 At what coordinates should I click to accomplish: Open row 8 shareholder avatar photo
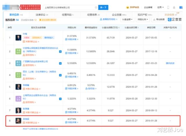click(18, 121)
